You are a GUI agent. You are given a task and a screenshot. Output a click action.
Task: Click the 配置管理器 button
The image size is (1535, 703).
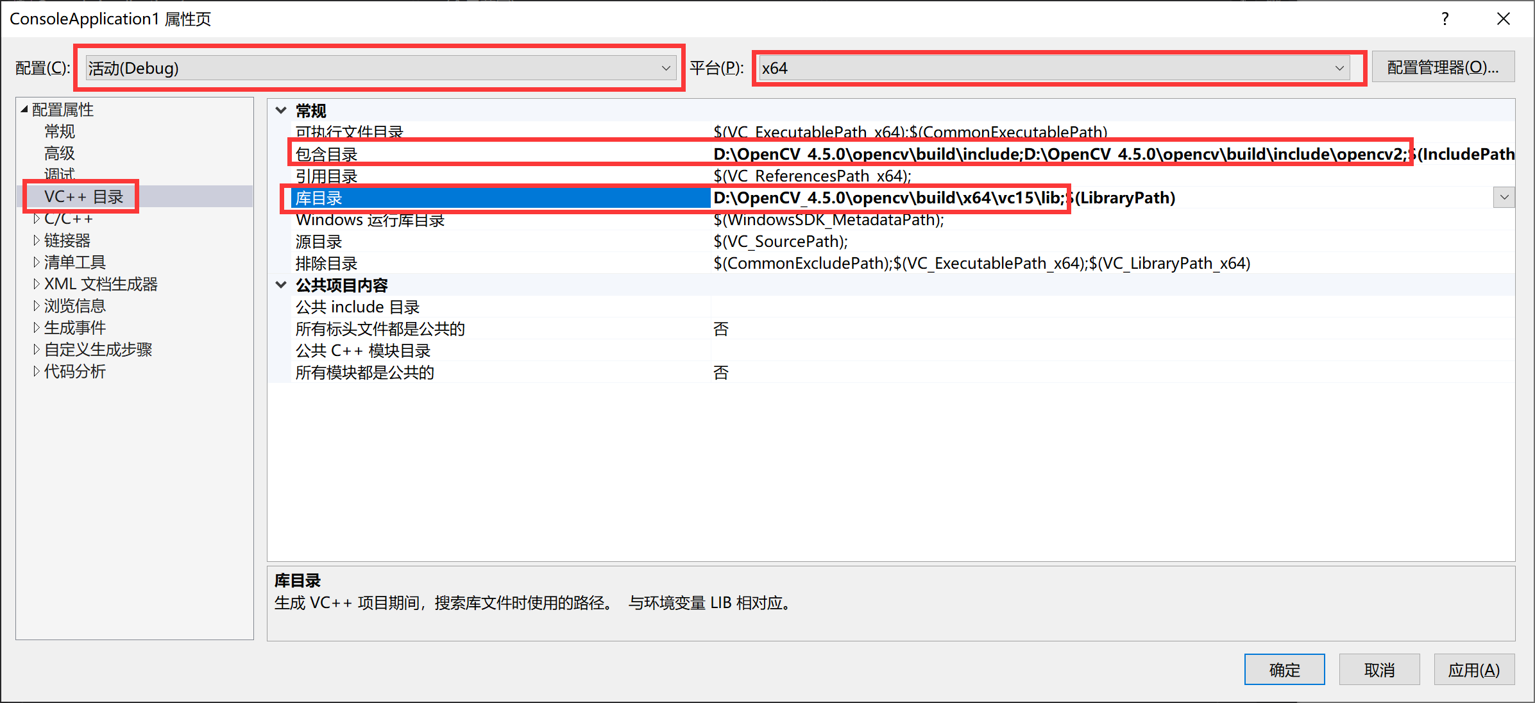(x=1443, y=67)
